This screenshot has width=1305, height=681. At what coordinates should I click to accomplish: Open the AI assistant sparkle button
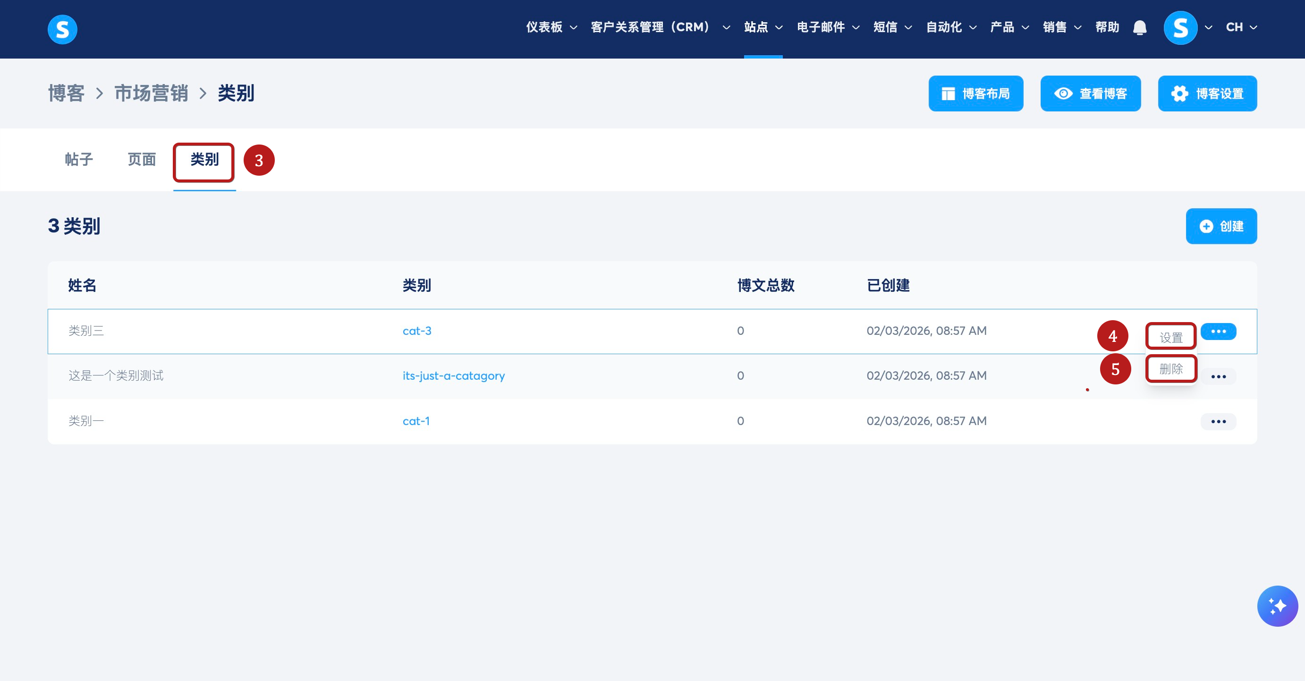pos(1277,605)
